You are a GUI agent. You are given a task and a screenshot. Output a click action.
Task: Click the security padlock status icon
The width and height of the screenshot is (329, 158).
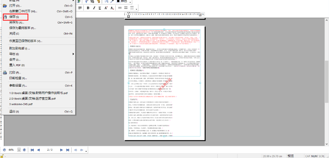pos(3,156)
